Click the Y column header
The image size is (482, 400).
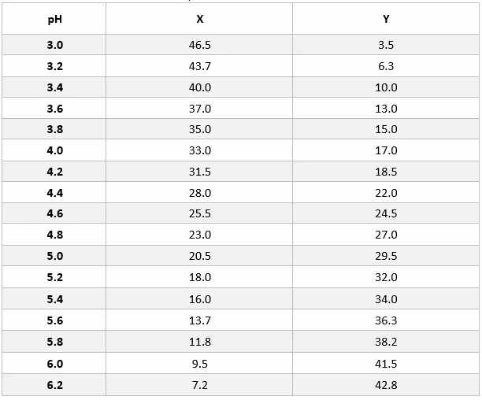(386, 19)
